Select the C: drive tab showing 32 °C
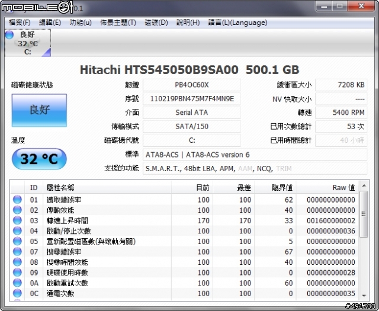 point(28,43)
